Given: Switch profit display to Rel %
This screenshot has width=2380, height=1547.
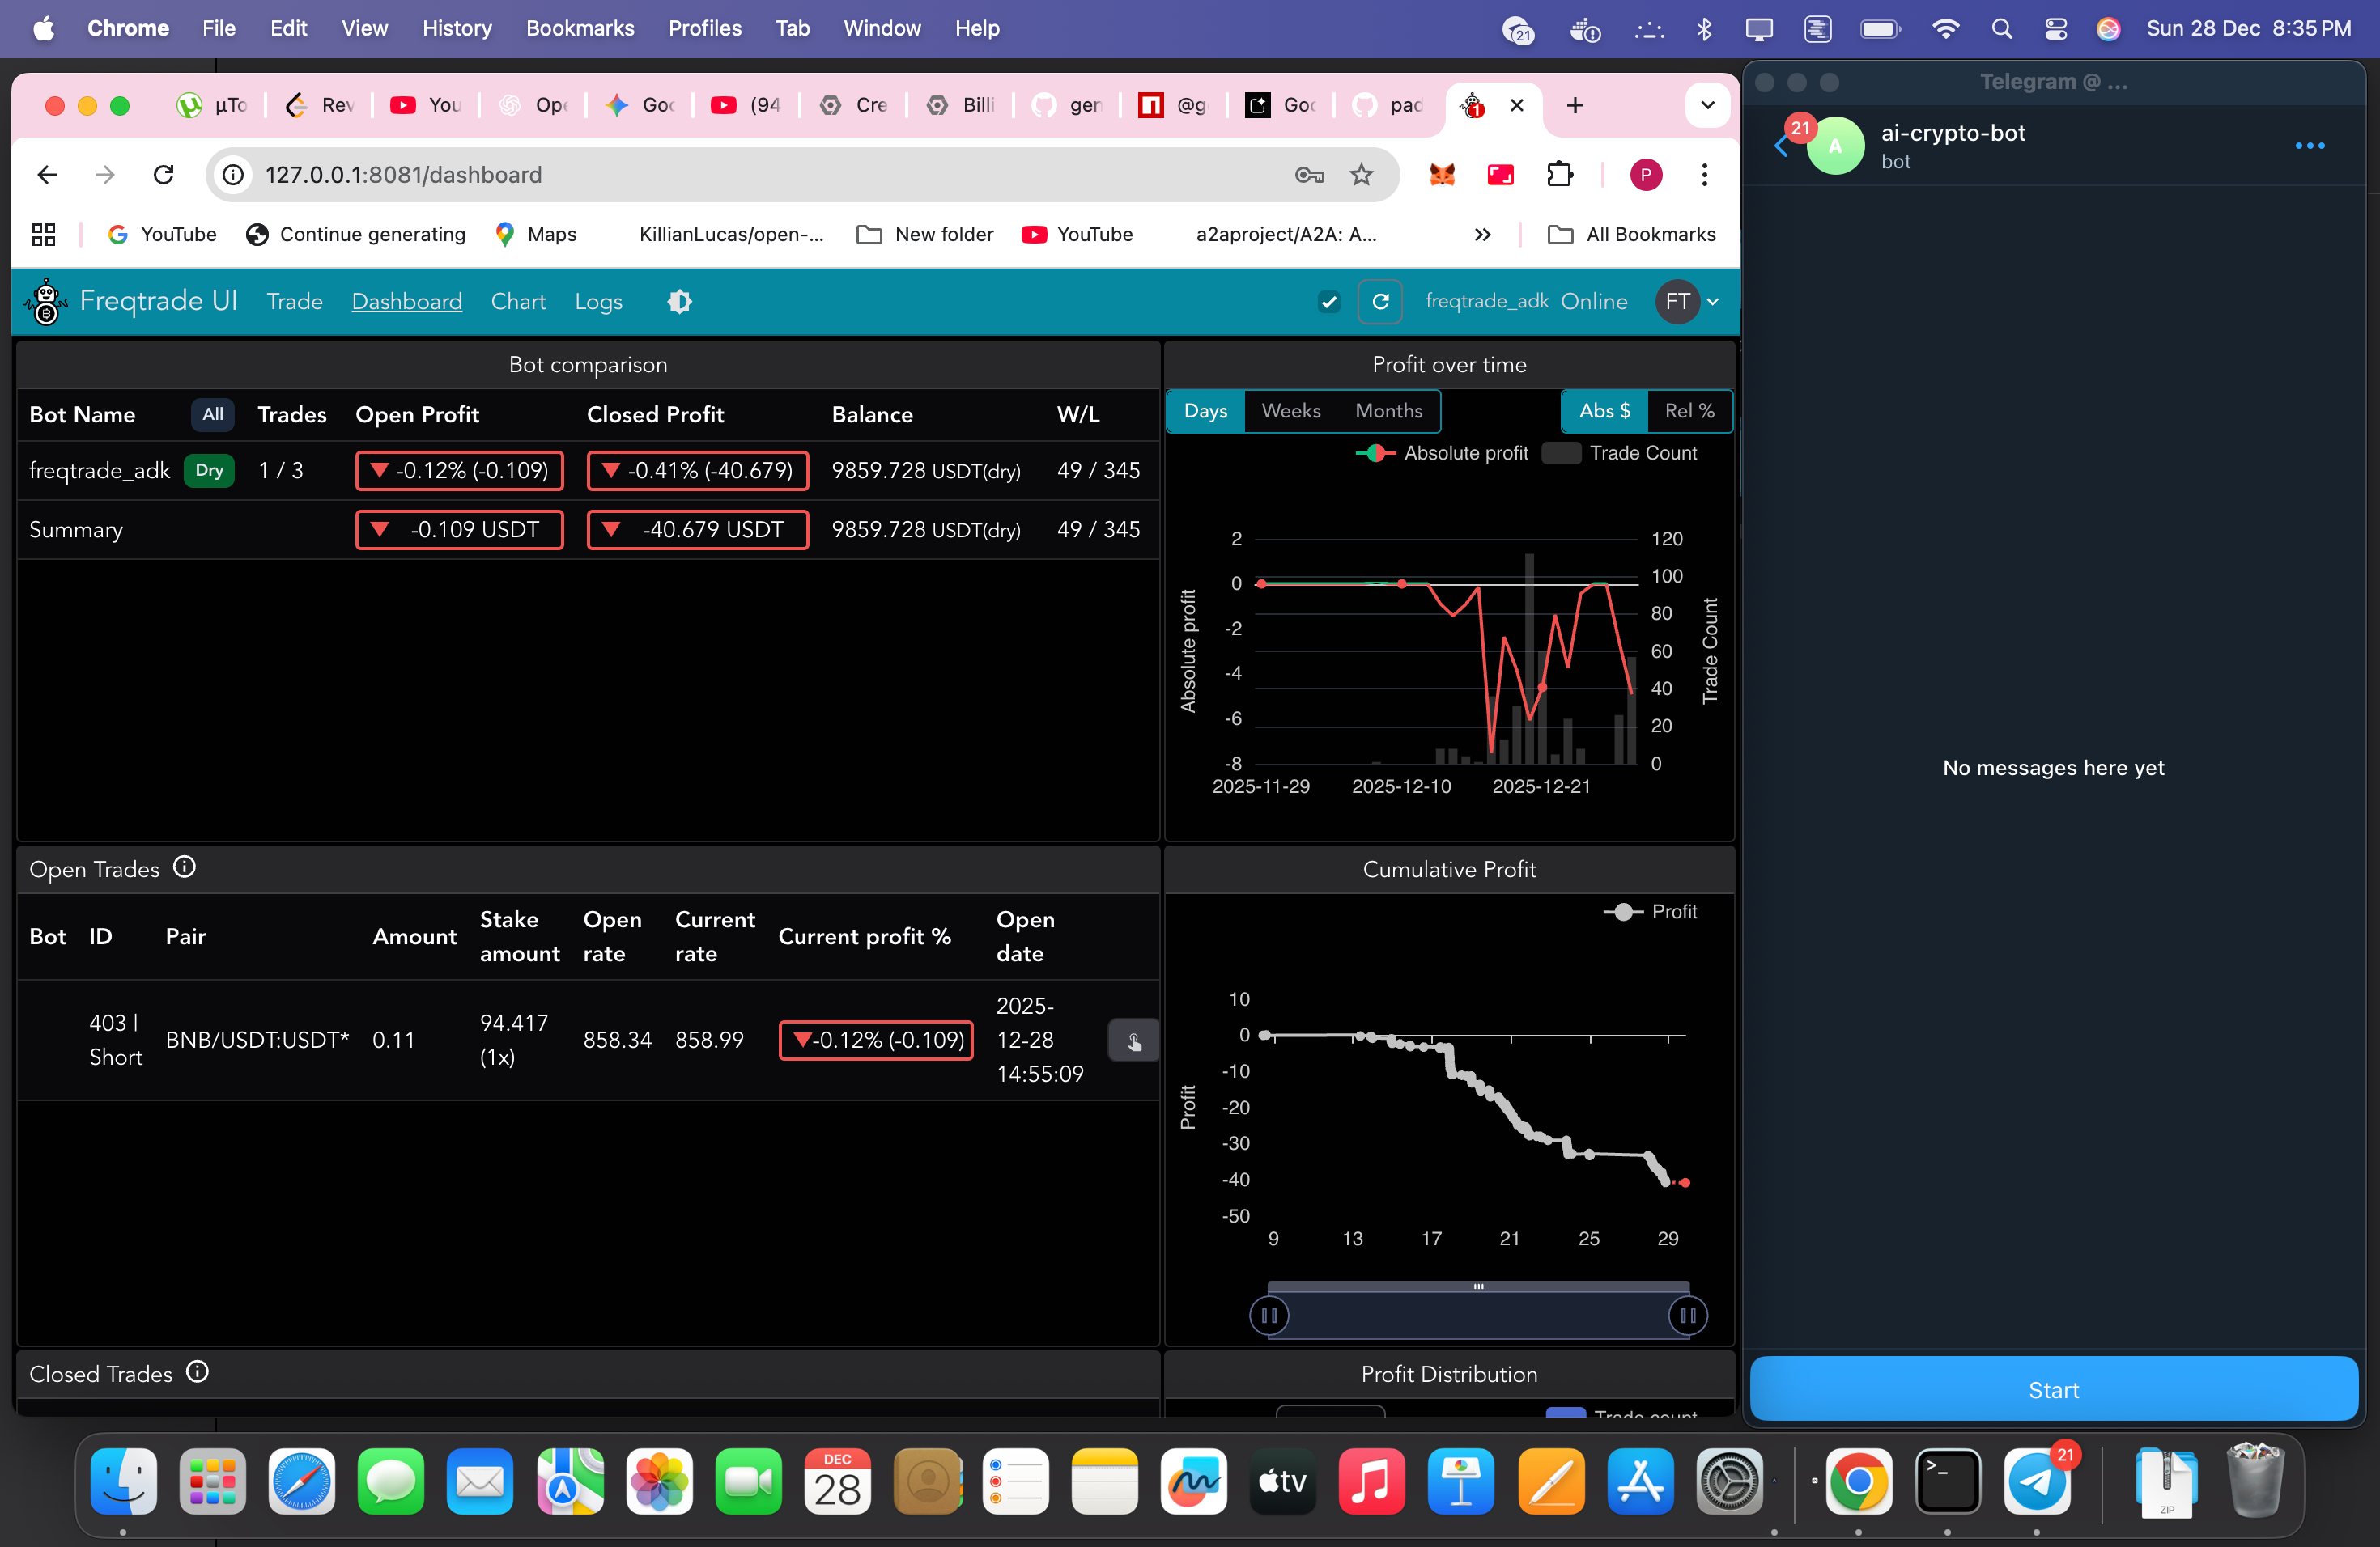Looking at the screenshot, I should tap(1688, 411).
